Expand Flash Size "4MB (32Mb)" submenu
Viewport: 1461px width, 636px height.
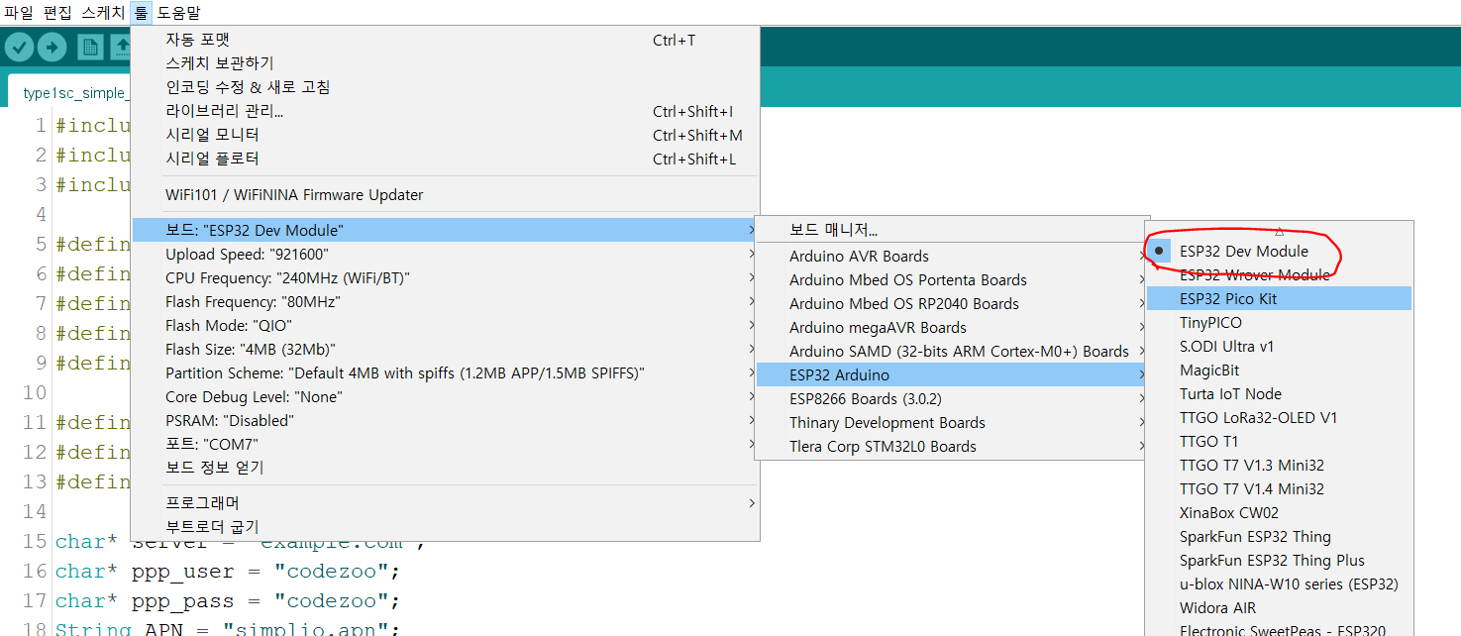click(x=445, y=349)
